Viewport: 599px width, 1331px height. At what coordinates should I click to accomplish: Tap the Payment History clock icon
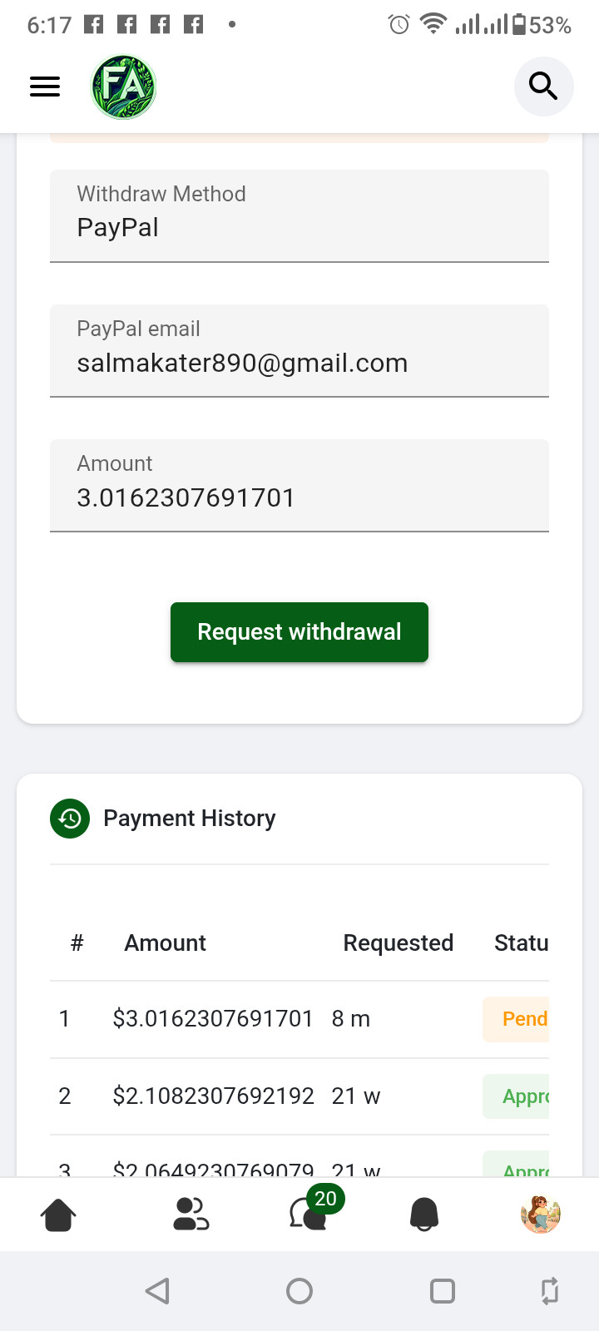(70, 819)
